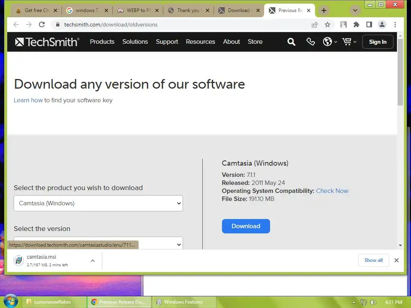Click the blue Download button
411x308 pixels.
246,226
